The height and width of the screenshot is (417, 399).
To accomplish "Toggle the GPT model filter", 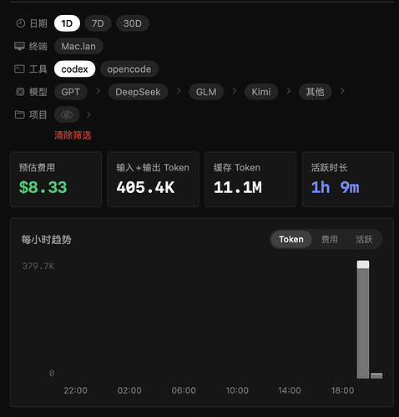I will [71, 92].
